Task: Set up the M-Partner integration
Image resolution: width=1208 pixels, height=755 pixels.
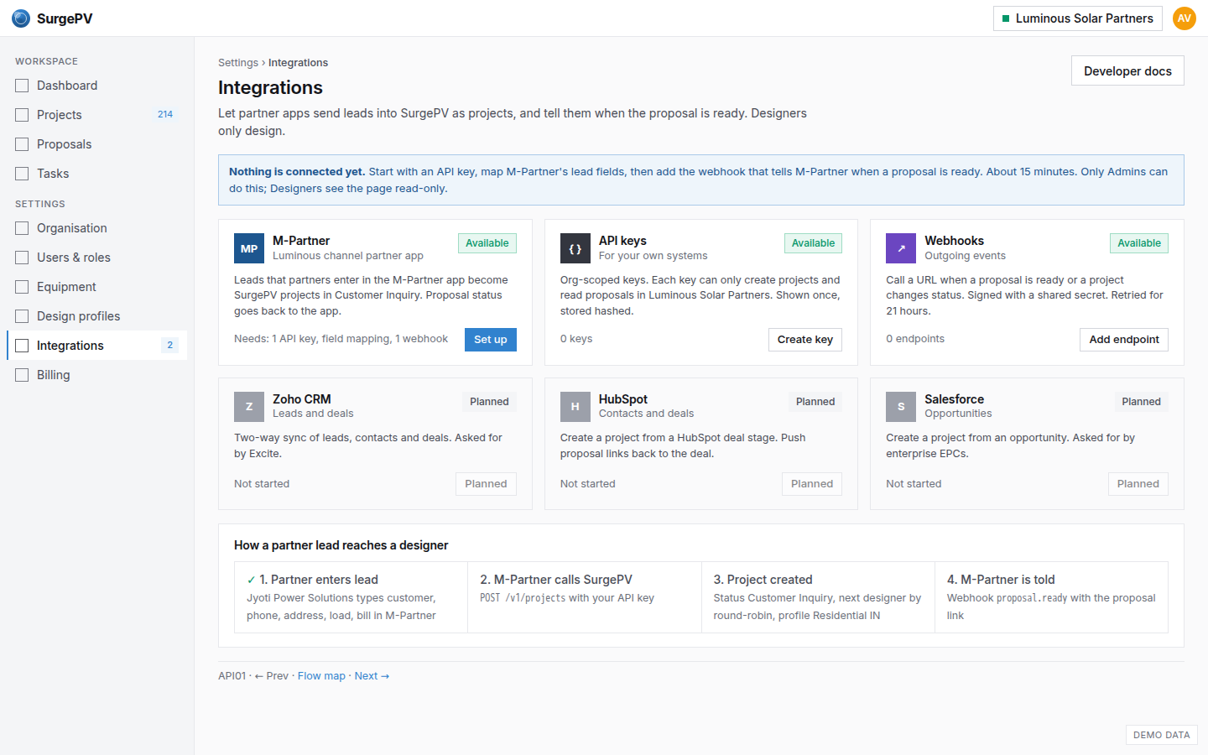Action: point(491,340)
